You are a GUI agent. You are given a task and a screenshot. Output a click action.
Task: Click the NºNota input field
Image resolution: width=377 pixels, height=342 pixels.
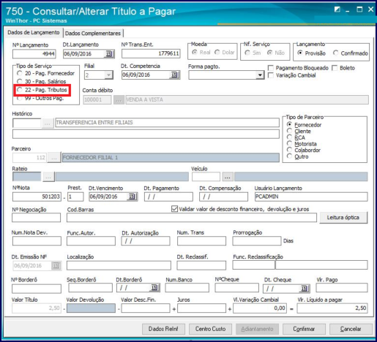[x=37, y=197]
